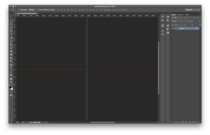Change screen mode icon at toolbox bottom
The width and height of the screenshot is (210, 135).
[11, 95]
